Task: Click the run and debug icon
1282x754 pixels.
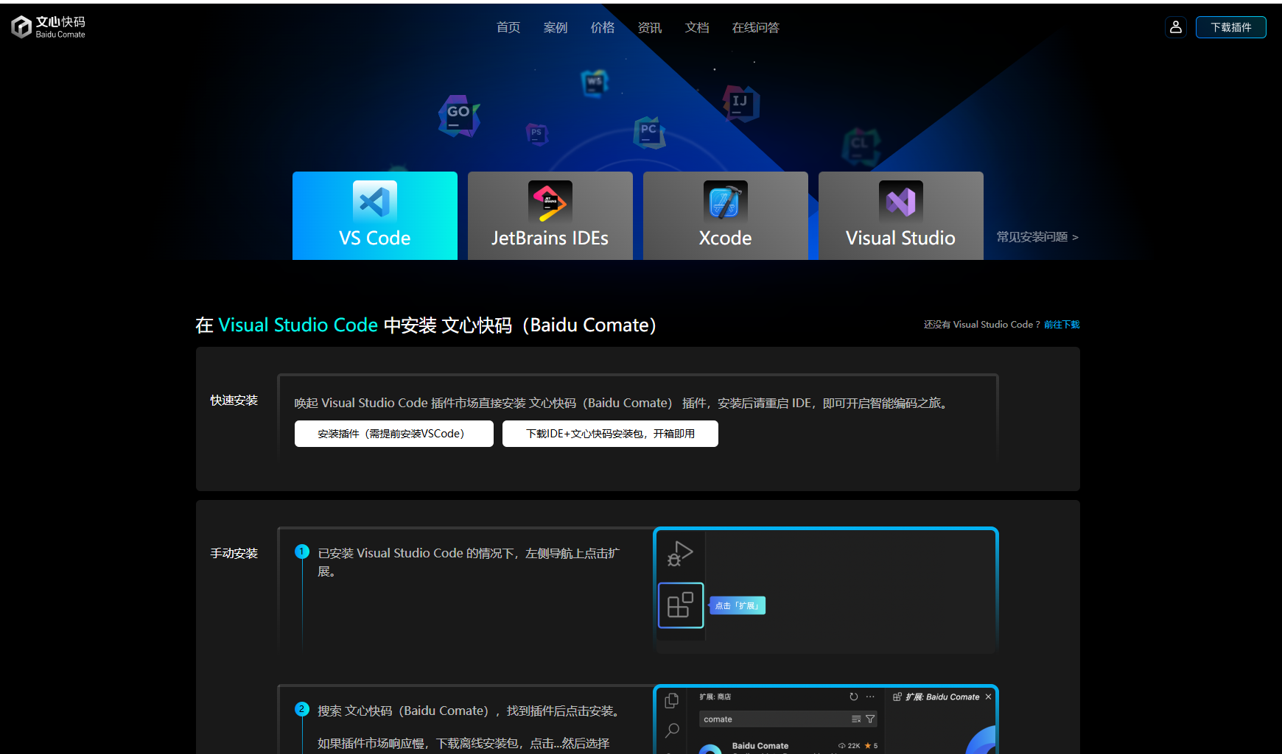Action: [680, 554]
